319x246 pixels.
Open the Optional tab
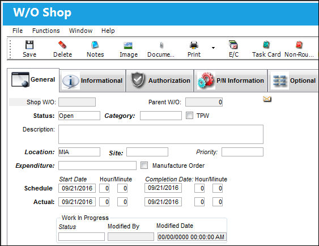294,81
